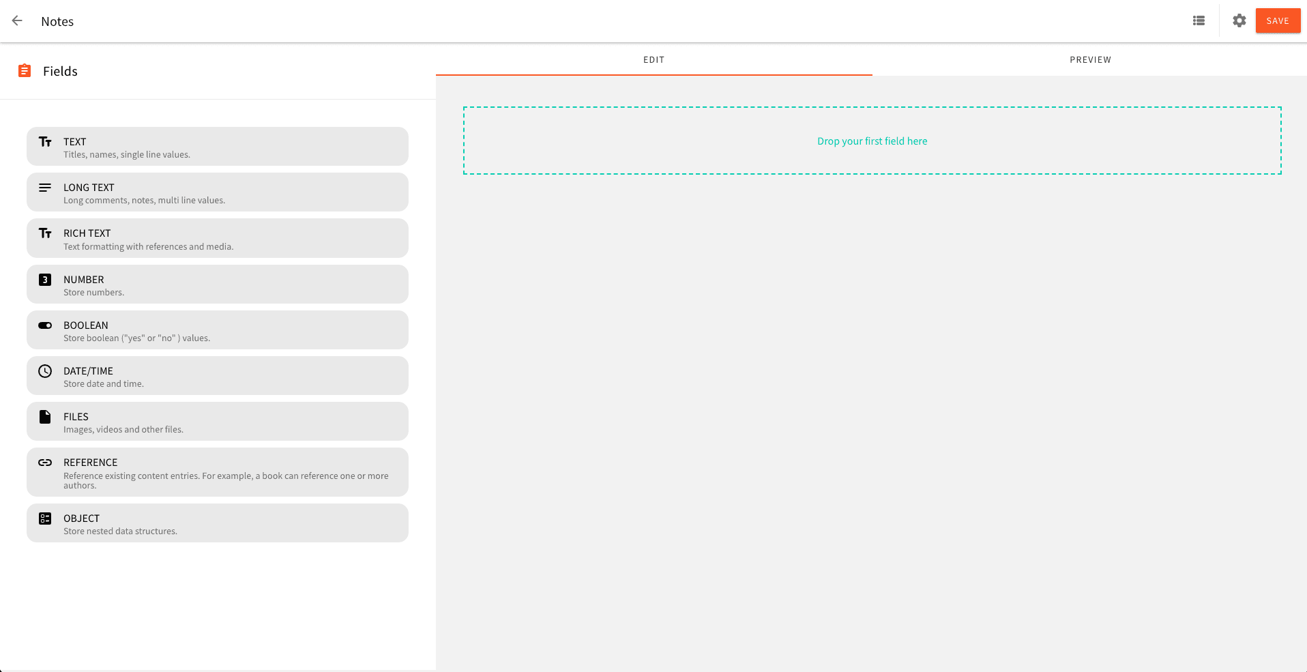Click the NUMBER field icon
Viewport: 1307px width, 672px height.
click(x=45, y=279)
